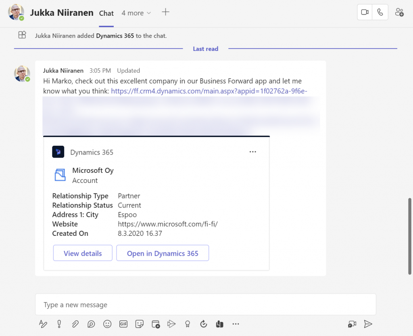Click the Espoo city value
The height and width of the screenshot is (336, 413).
click(x=127, y=215)
